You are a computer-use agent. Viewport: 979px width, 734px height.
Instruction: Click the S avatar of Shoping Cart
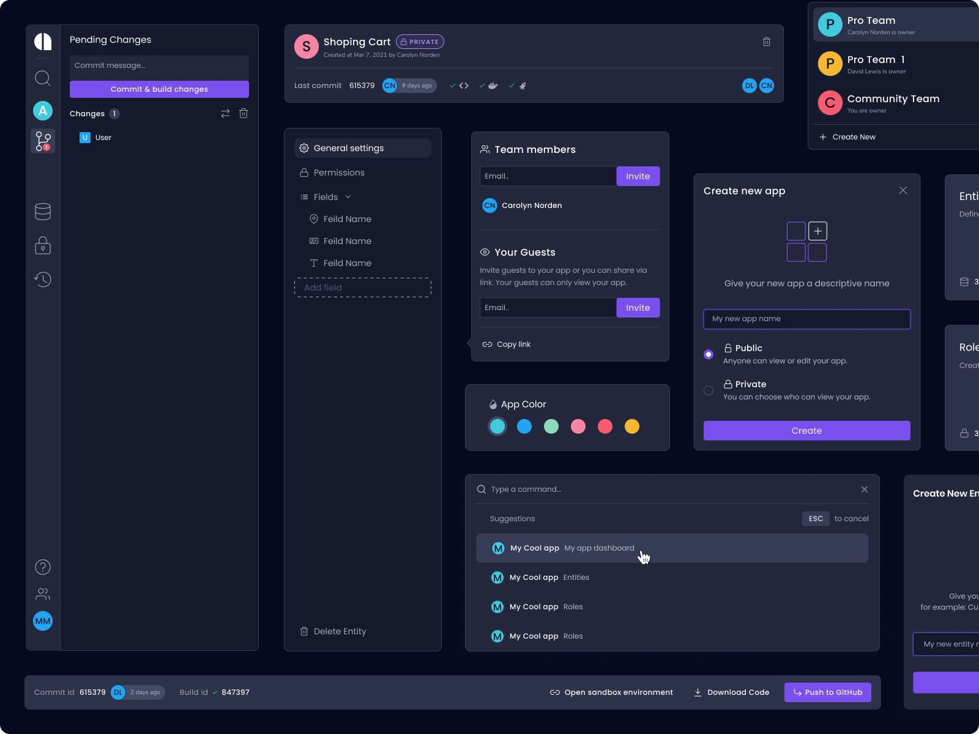(x=306, y=46)
